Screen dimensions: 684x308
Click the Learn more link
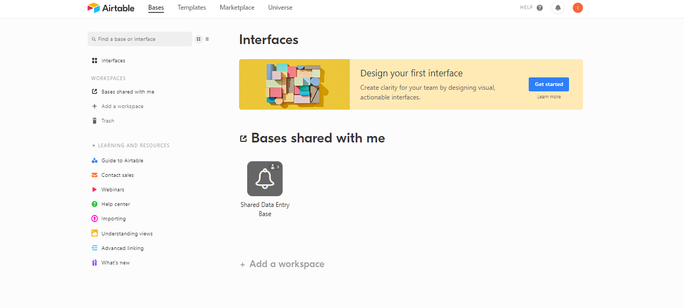[549, 97]
